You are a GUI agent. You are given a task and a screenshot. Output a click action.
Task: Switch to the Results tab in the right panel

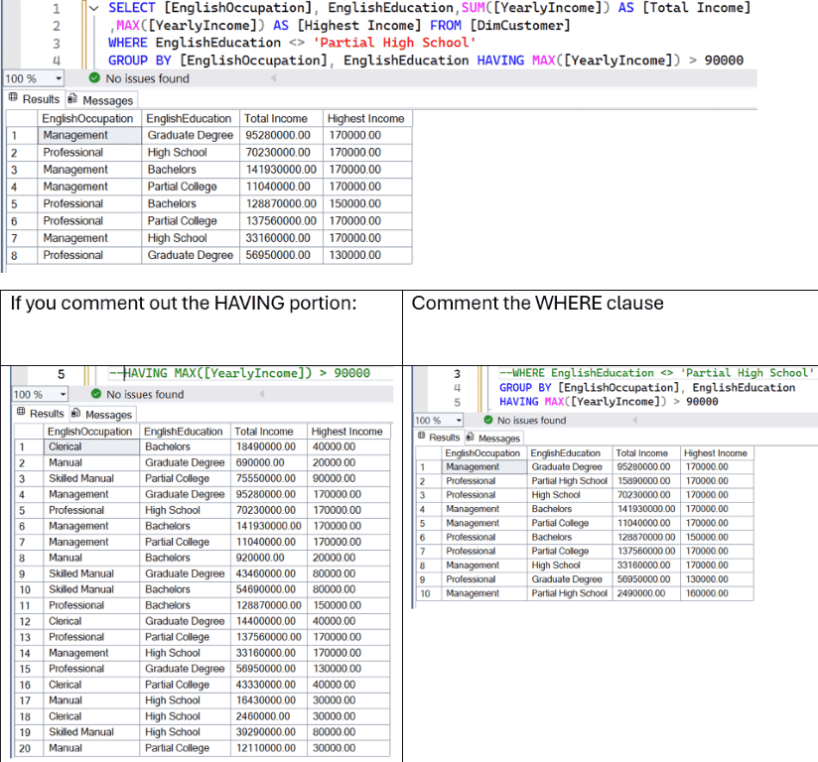click(x=446, y=437)
